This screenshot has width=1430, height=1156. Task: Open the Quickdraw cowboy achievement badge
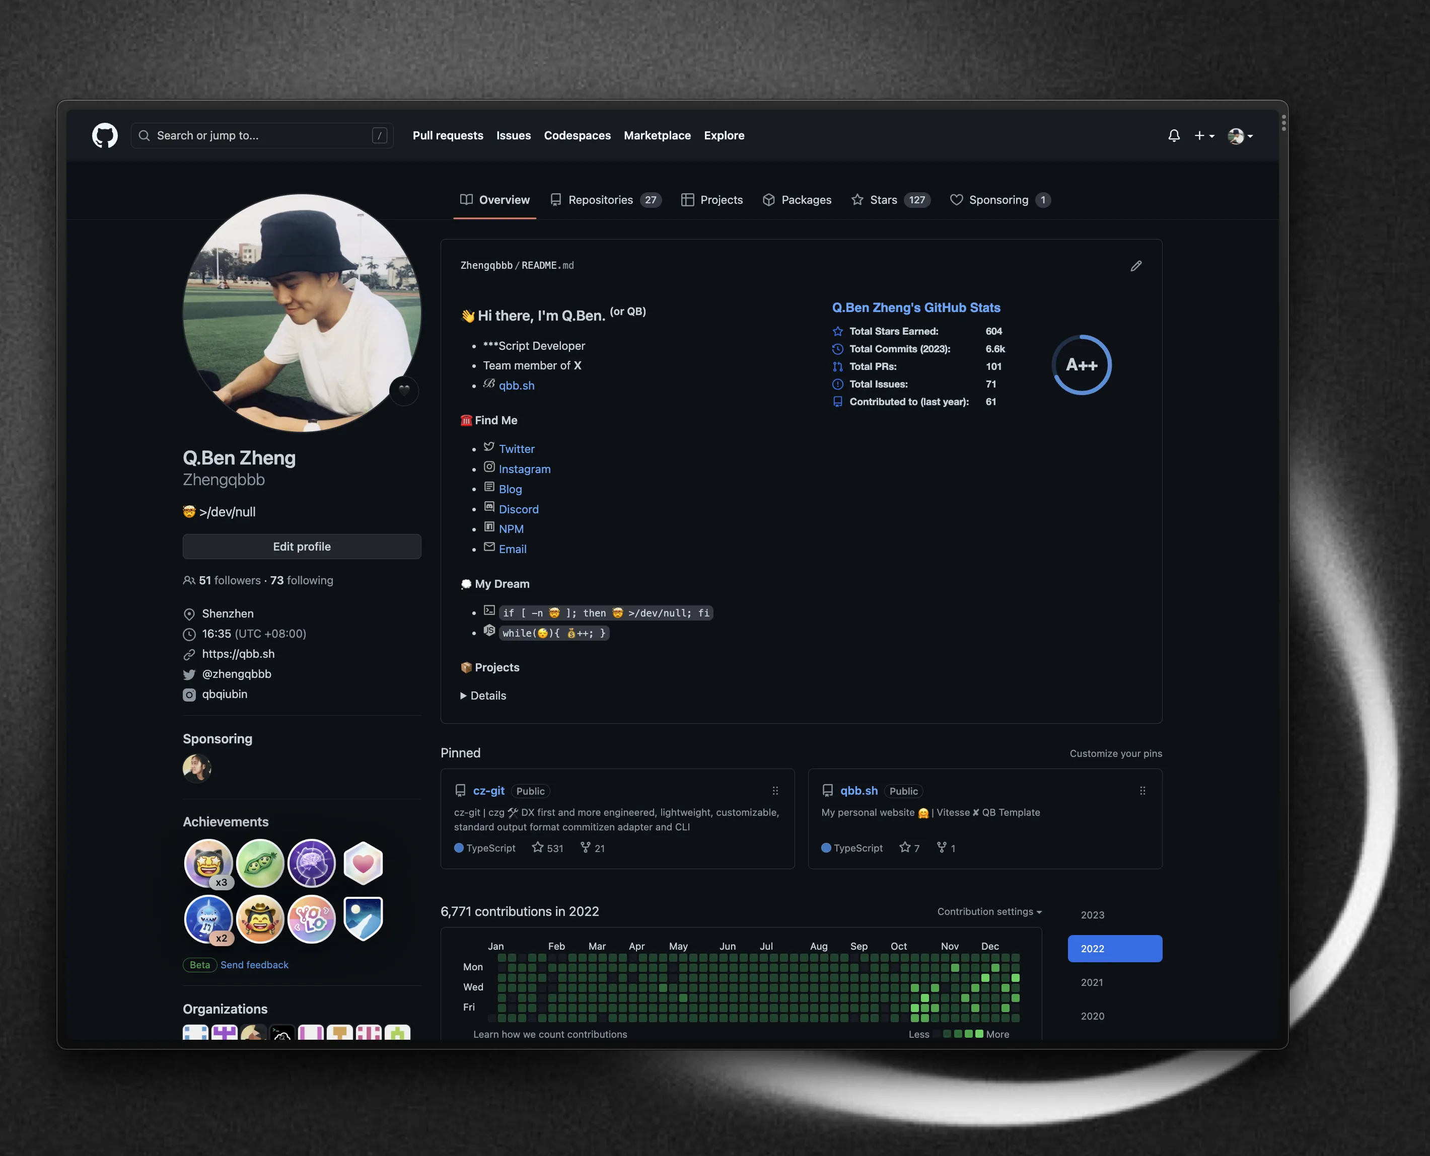[x=260, y=919]
